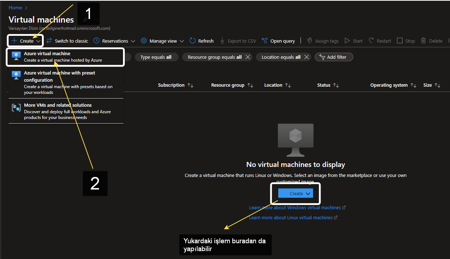The image size is (450, 259).
Task: Select the Stop icon
Action: pyautogui.click(x=399, y=40)
